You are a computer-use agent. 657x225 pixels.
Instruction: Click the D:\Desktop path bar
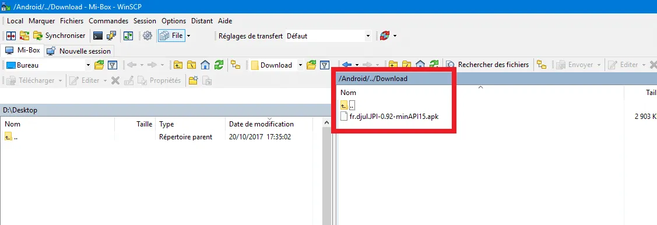[165, 110]
